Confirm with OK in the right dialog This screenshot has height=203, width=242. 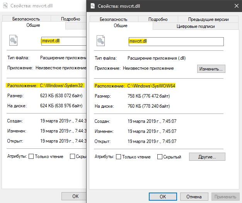point(163,197)
